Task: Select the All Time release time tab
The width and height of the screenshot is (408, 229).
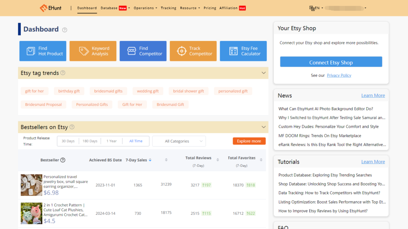Action: 136,141
